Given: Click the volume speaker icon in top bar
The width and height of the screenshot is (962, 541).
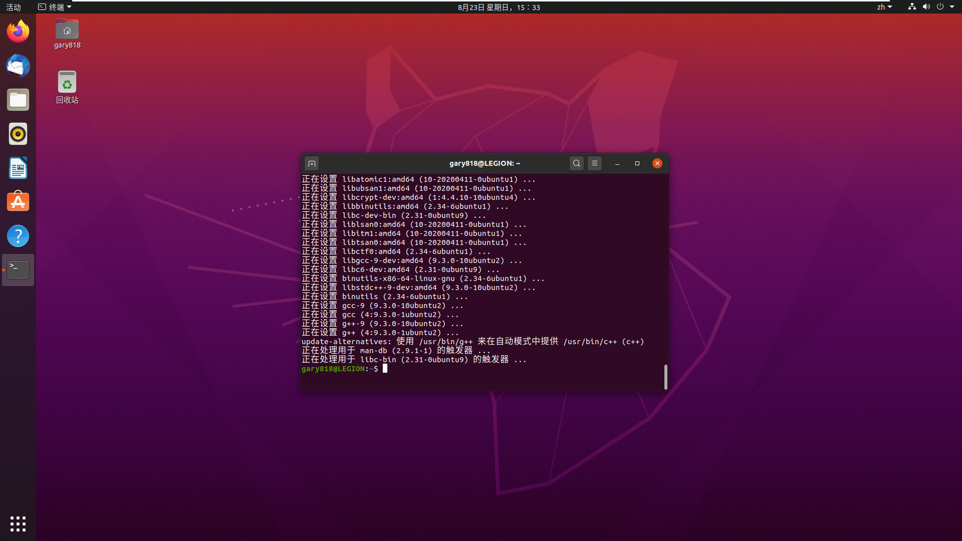Looking at the screenshot, I should [x=926, y=7].
